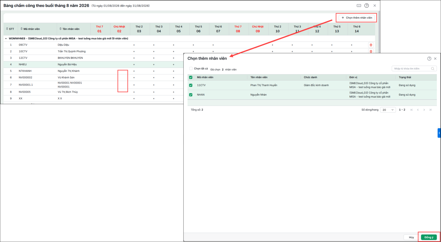Click name Nguyễn Nhàn in dialog
The width and height of the screenshot is (441, 242).
[x=259, y=95]
